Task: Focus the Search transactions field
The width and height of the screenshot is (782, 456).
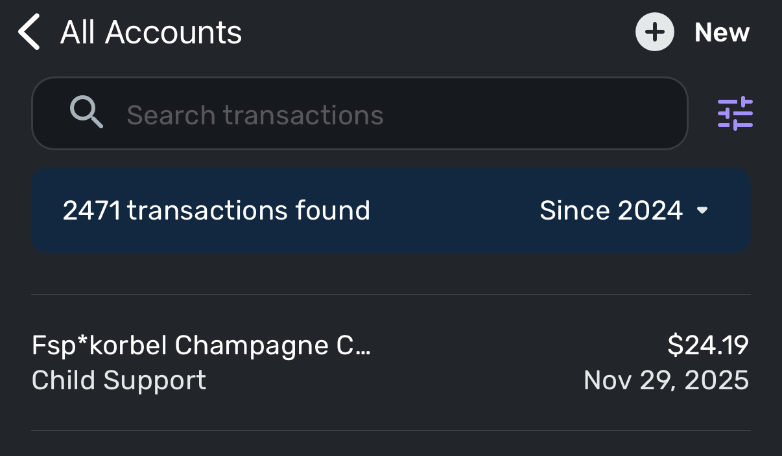Action: coord(389,114)
